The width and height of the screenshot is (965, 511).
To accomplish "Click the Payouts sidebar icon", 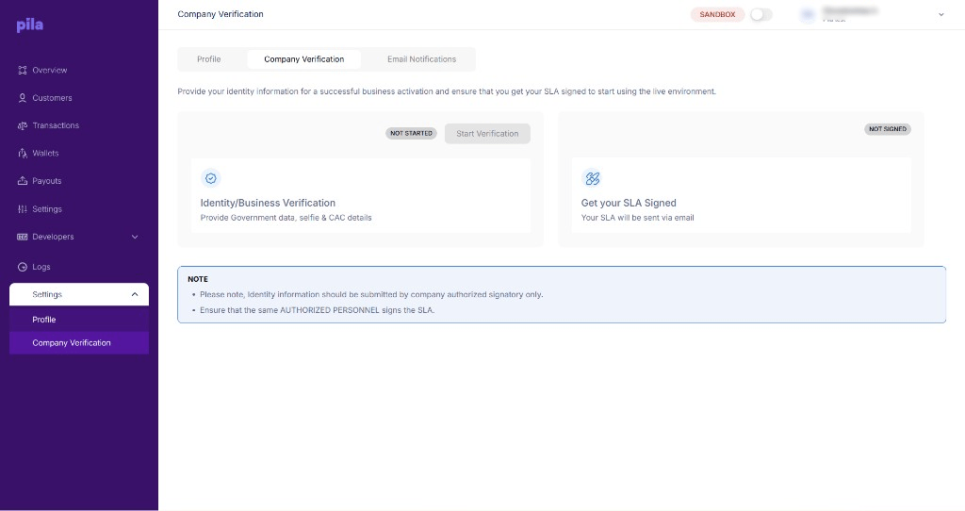I will (x=23, y=181).
